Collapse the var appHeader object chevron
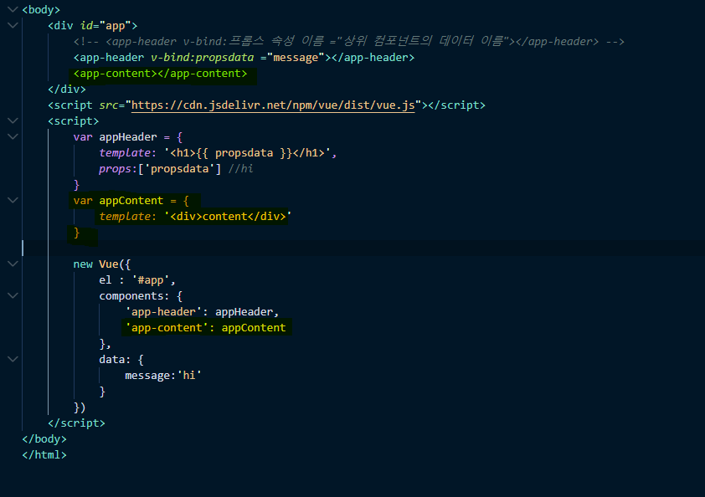Image resolution: width=705 pixels, height=497 pixels. point(13,136)
